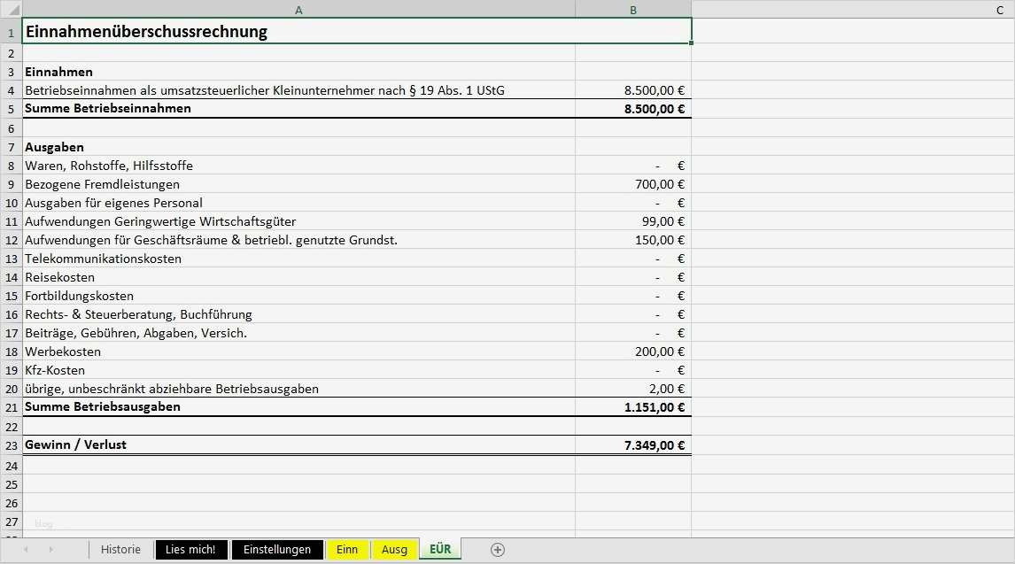Select column A header
This screenshot has width=1015, height=564.
(x=298, y=9)
